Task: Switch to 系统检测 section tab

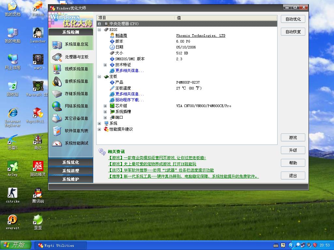Action: (x=71, y=32)
